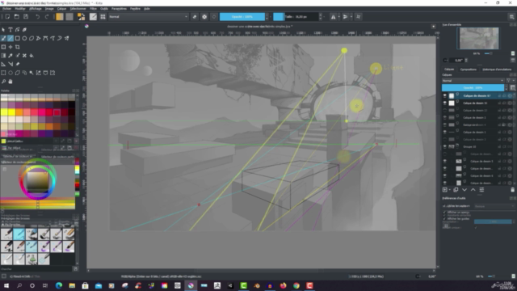Toggle visibility of layer 'Calque de dessin 2'
This screenshot has width=517, height=291.
click(445, 117)
